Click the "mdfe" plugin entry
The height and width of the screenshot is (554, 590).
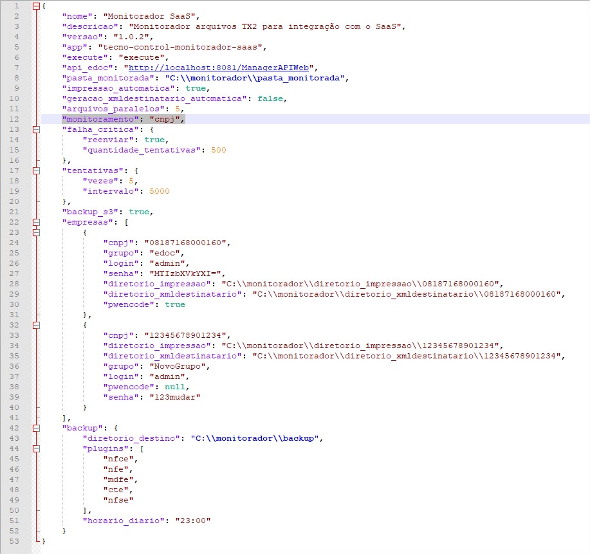118,479
